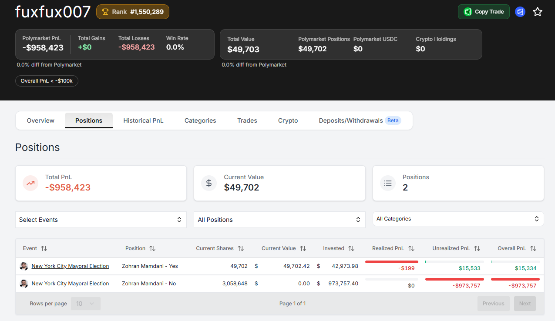Image resolution: width=555 pixels, height=321 pixels.
Task: Open Mayoral Election link for Mamdani Yes
Action: pyautogui.click(x=70, y=266)
